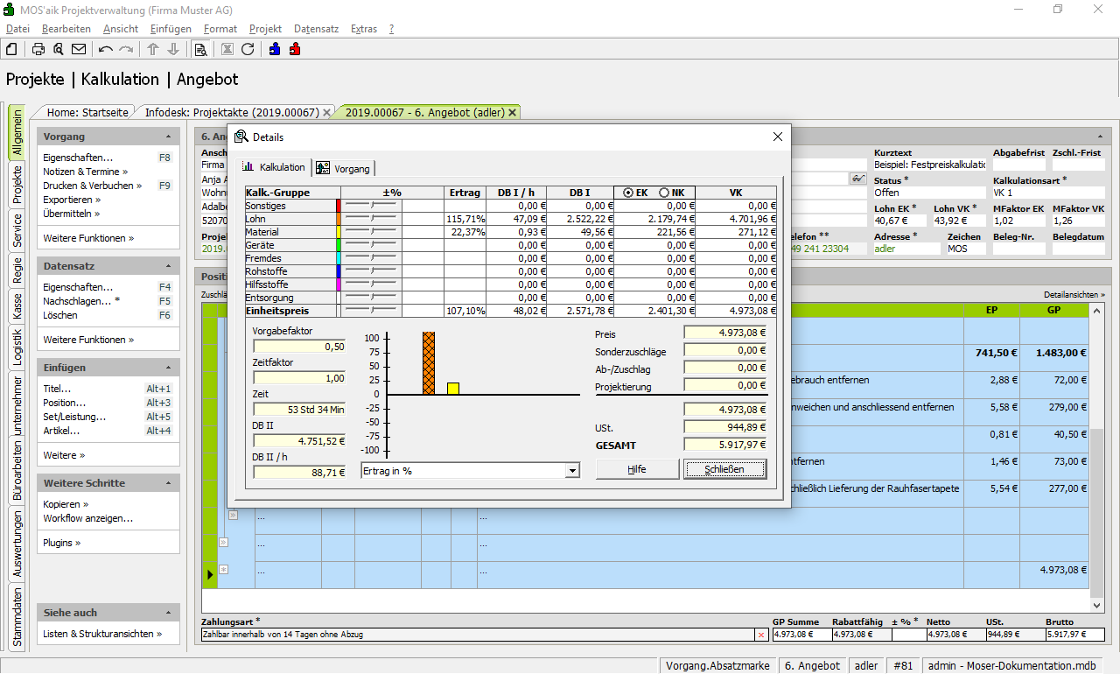
Task: Click the Schließen button
Action: pos(724,469)
